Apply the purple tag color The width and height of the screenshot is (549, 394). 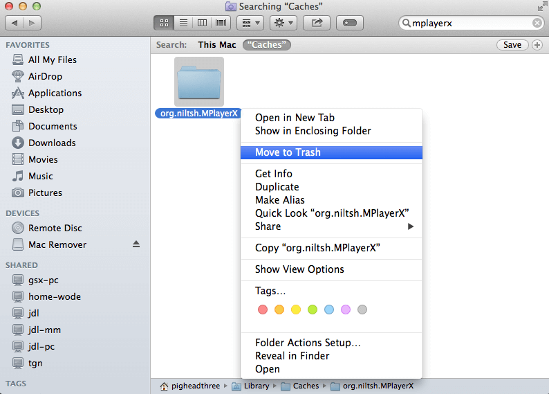coord(346,310)
